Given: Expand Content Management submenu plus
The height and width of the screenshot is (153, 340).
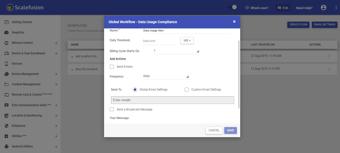Looking at the screenshot, I should coord(56,85).
